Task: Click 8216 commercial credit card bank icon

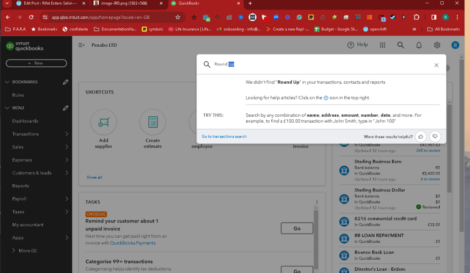Action: tap(344, 222)
